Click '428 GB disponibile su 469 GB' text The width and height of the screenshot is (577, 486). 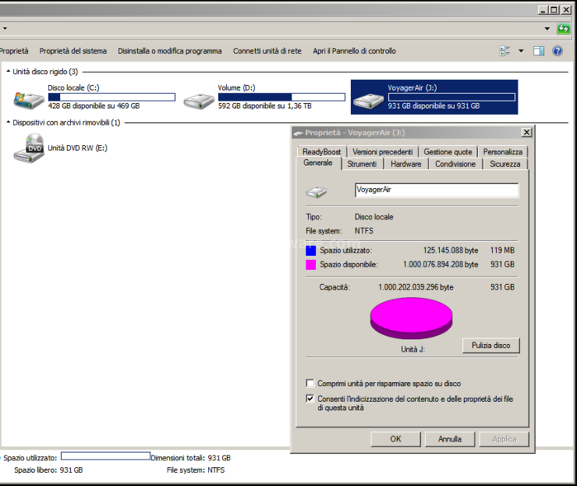pyautogui.click(x=94, y=106)
